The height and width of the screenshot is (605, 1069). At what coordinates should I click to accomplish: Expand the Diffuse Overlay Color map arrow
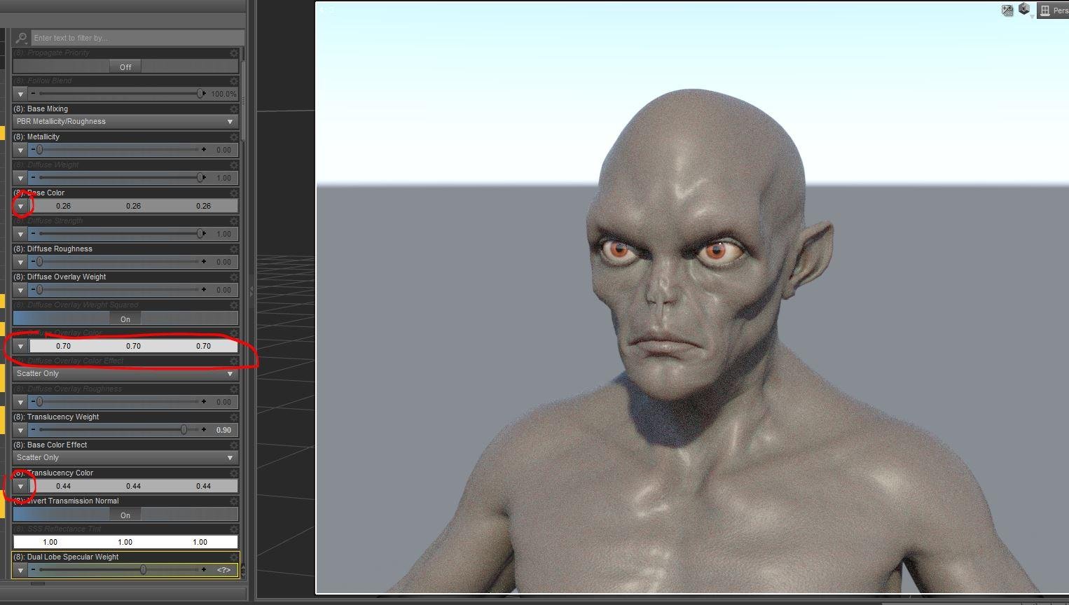click(20, 346)
